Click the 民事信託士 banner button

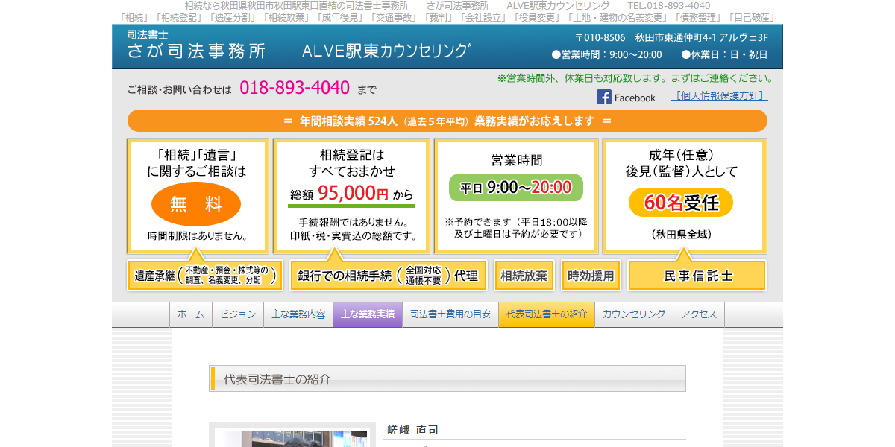tap(696, 275)
